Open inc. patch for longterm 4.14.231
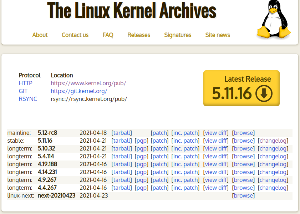Viewport: 300px width, 214px height. click(185, 172)
